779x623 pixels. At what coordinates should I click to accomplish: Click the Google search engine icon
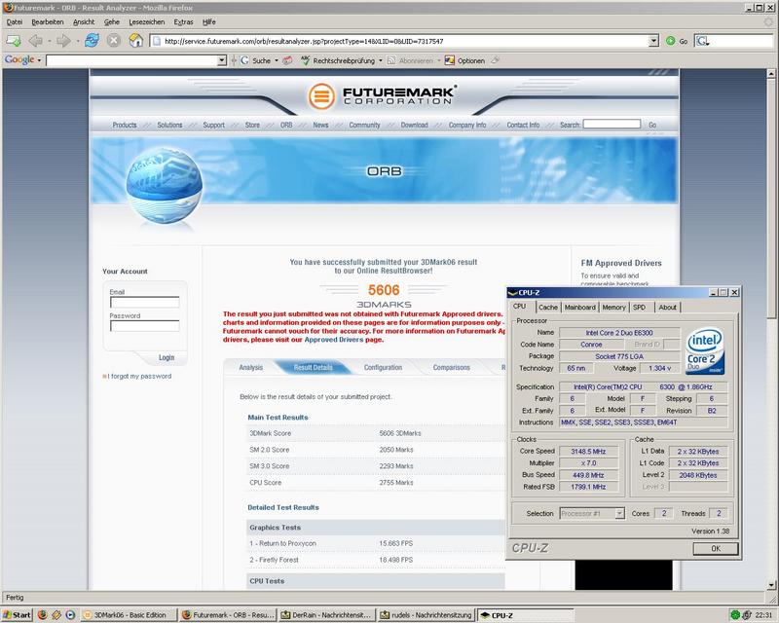pyautogui.click(x=701, y=41)
